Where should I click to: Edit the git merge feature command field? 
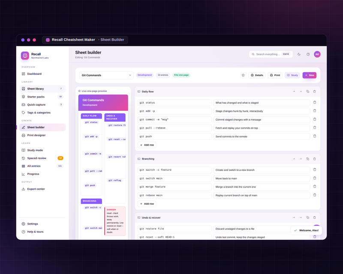tap(175, 187)
